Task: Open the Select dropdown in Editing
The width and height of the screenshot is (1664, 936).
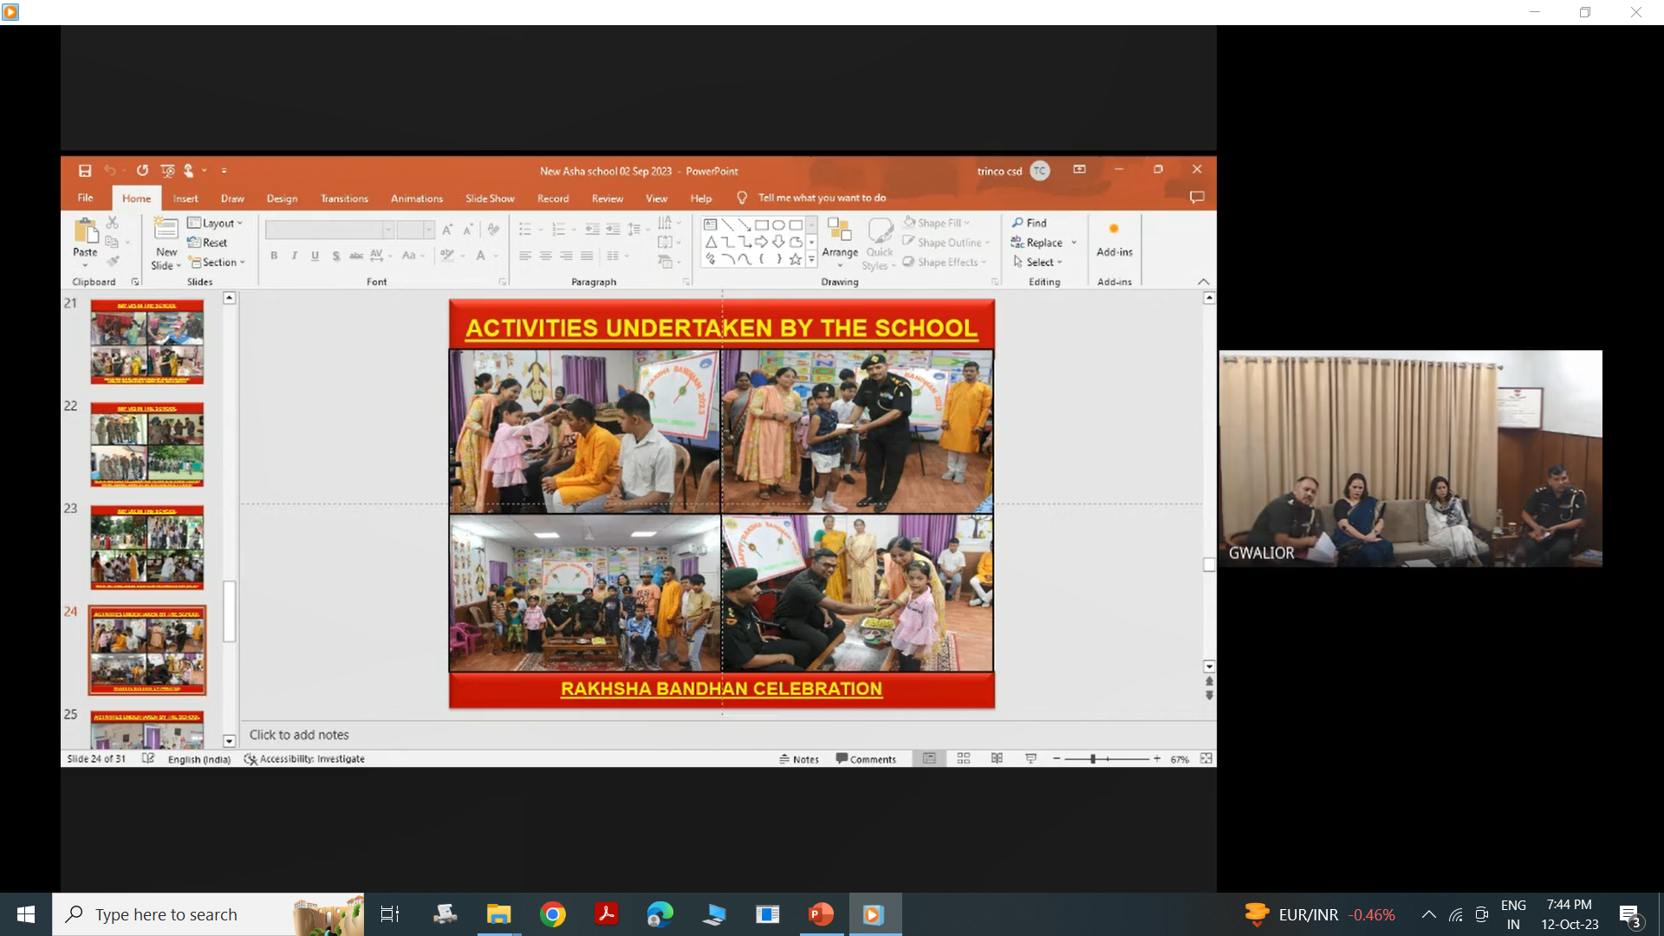Action: 1037,262
